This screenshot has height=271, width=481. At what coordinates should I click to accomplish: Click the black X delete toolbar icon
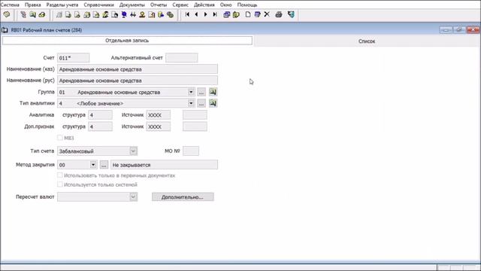(x=267, y=14)
